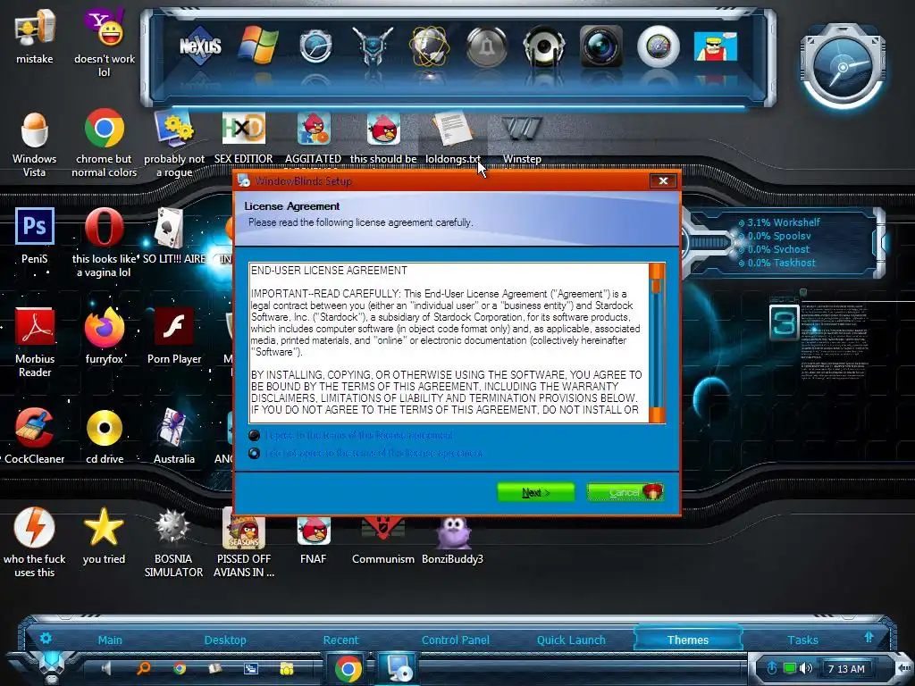Open the Flash 'Porn Player' icon
915x686 pixels.
pyautogui.click(x=174, y=336)
